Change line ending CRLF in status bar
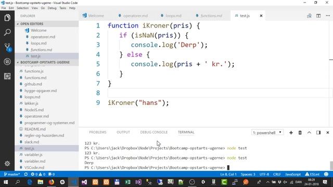The image size is (333, 187). tap(277, 175)
